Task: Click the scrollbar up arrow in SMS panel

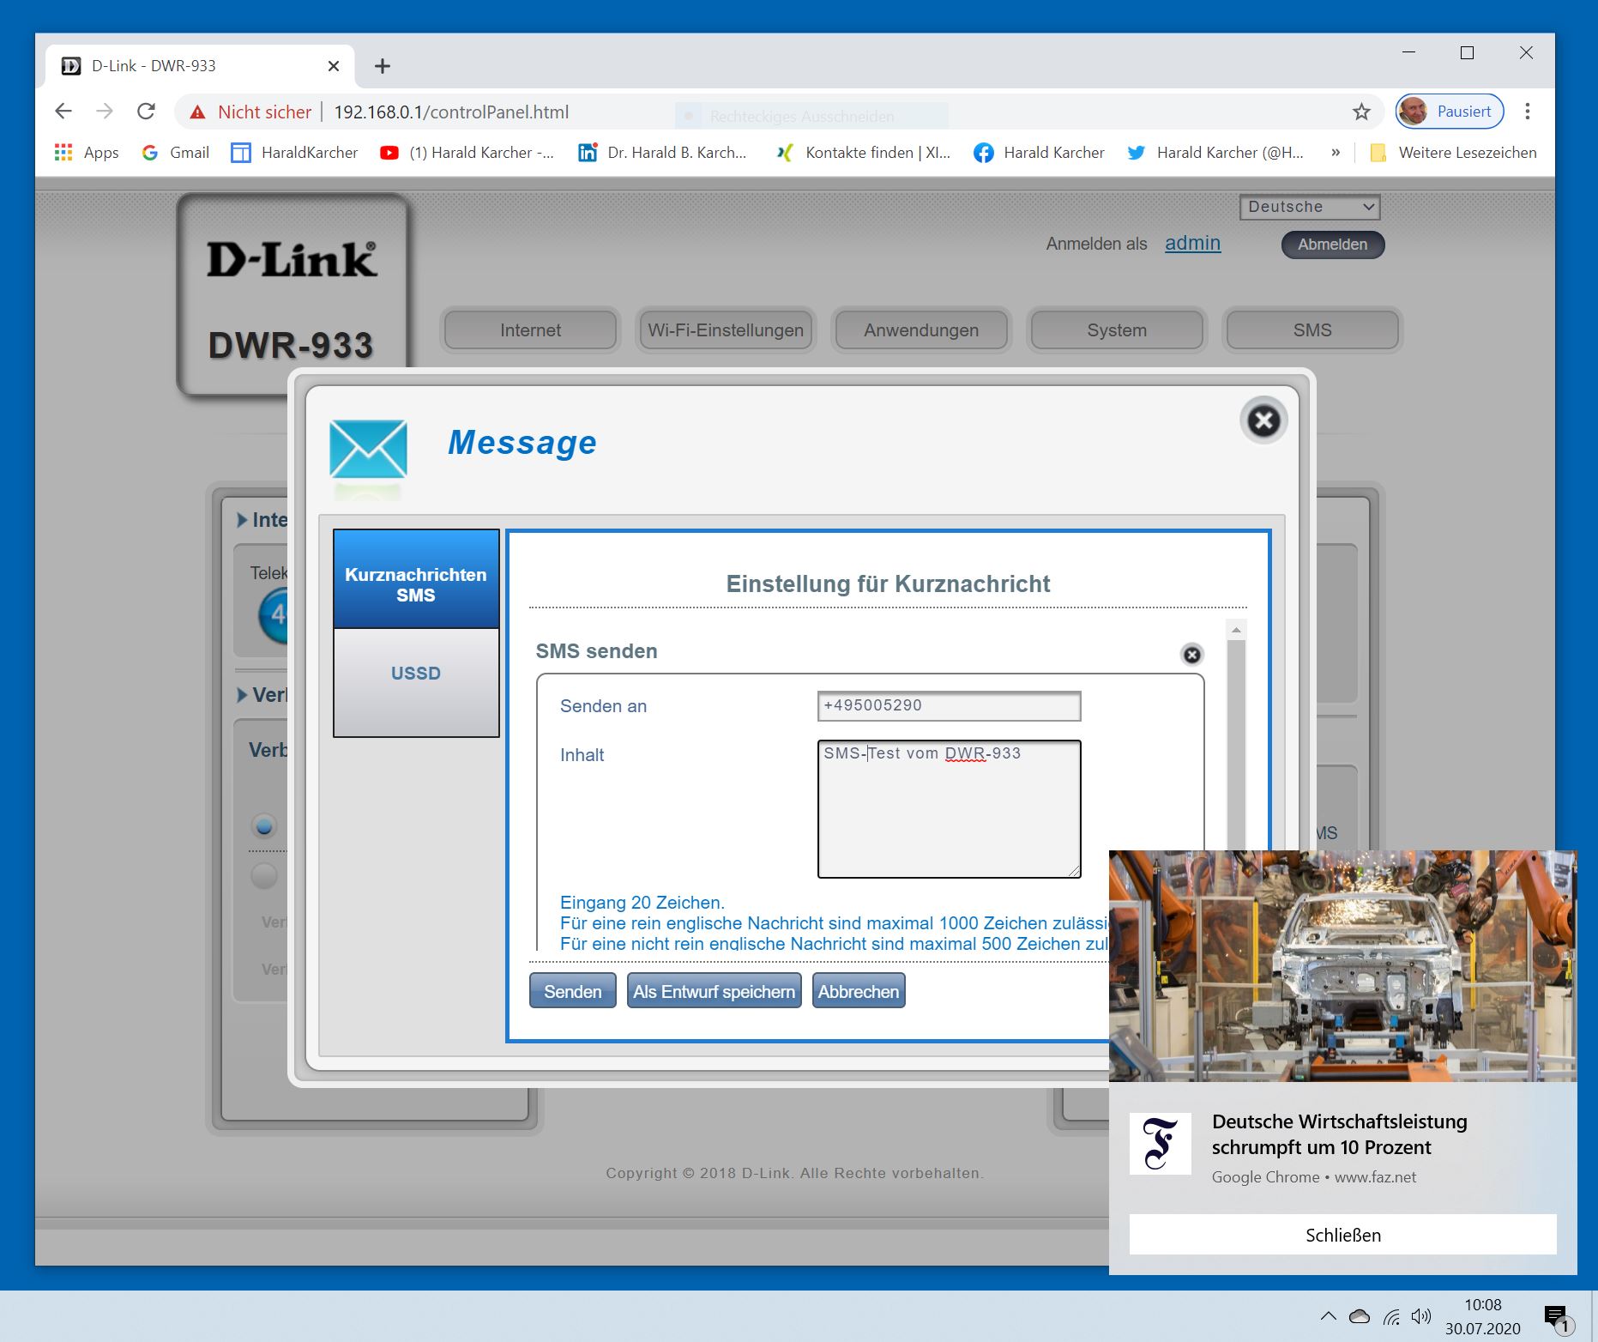Action: tap(1236, 630)
